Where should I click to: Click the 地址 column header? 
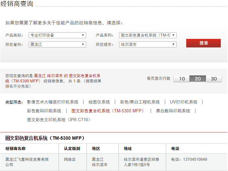(x=128, y=149)
